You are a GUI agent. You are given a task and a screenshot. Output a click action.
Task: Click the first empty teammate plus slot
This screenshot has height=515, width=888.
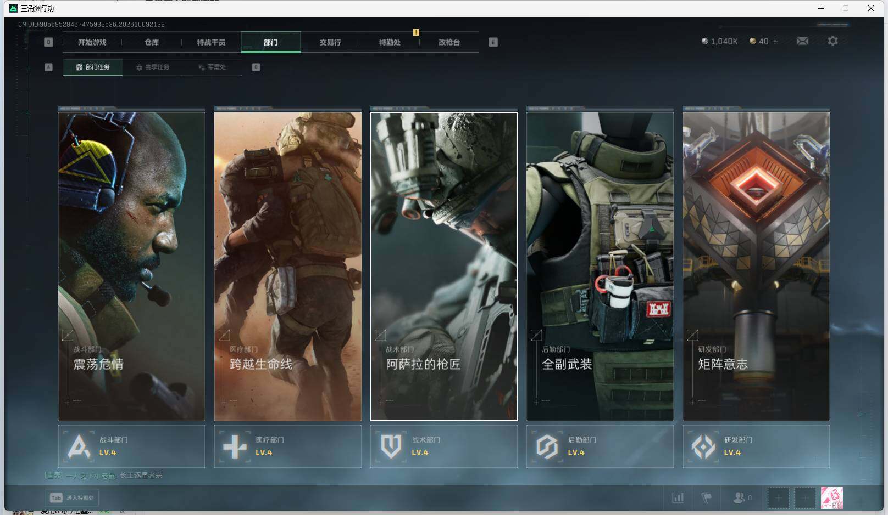(x=778, y=498)
